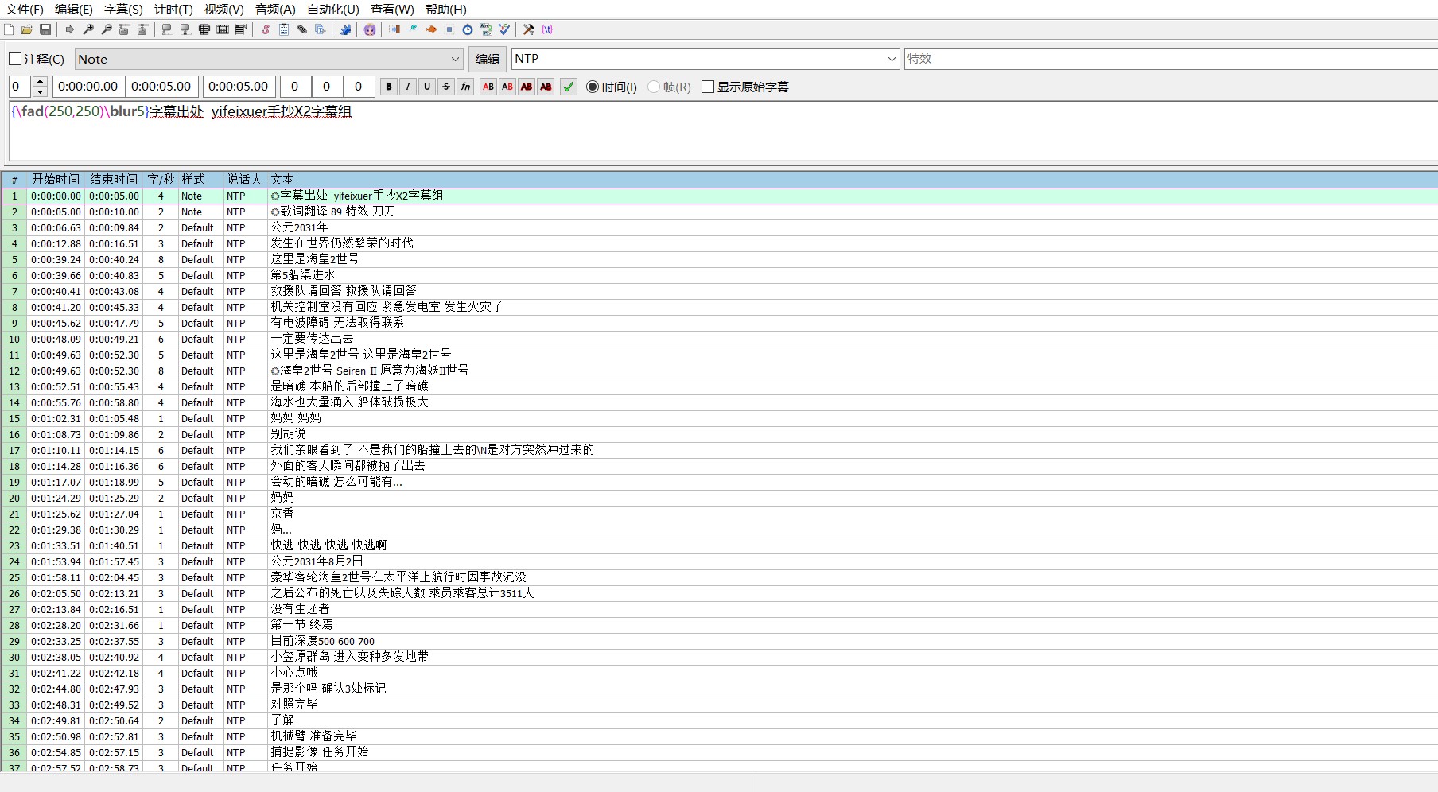Commit changes with green checkmark

[569, 87]
